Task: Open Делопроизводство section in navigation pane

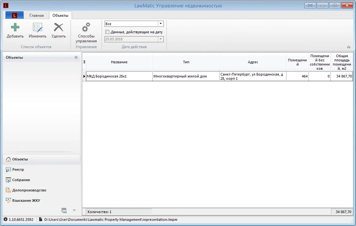Action: 41,190
